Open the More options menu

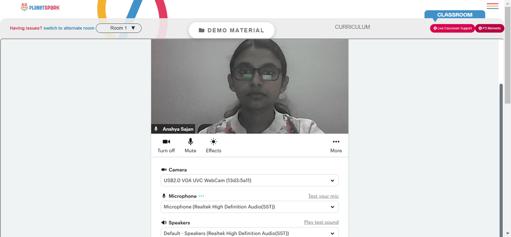point(336,146)
